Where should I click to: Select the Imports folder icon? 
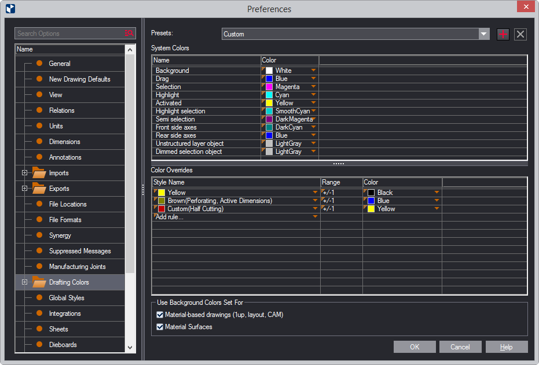tap(39, 172)
